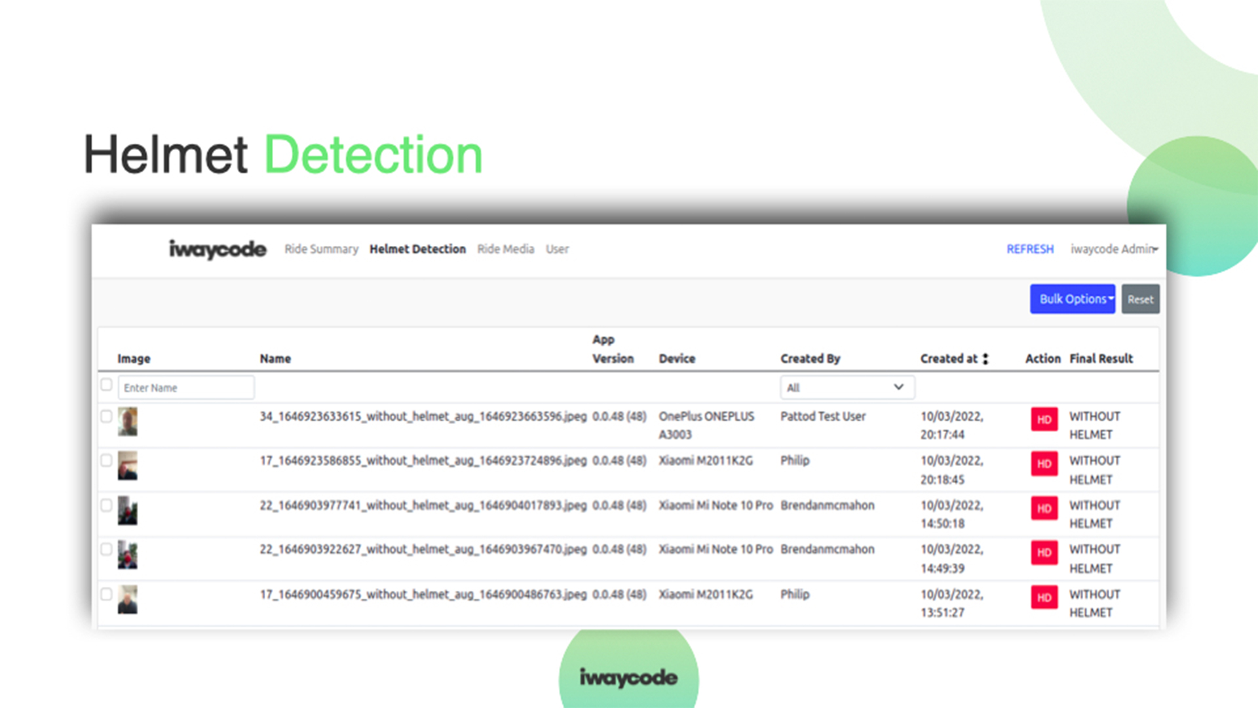Click file name 22_1646903922627_without_helmet_aug_1646903967470.jpeg
Screen dimensions: 1258x708
click(x=423, y=549)
